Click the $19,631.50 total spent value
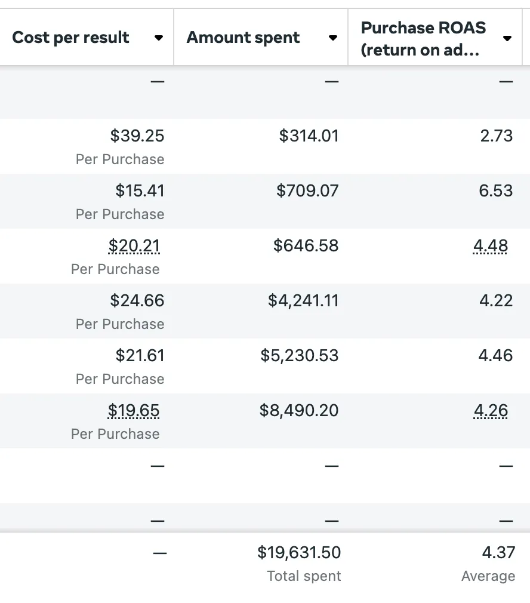 [299, 553]
